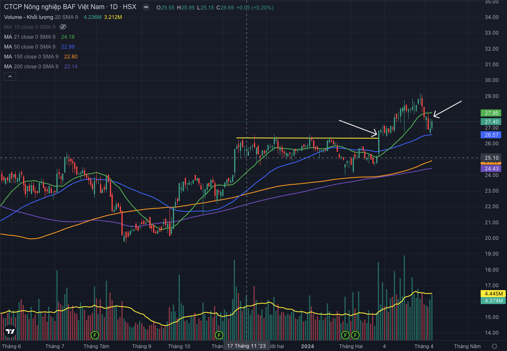
Task: Click the 20.00 level on price axis
Action: [x=492, y=238]
